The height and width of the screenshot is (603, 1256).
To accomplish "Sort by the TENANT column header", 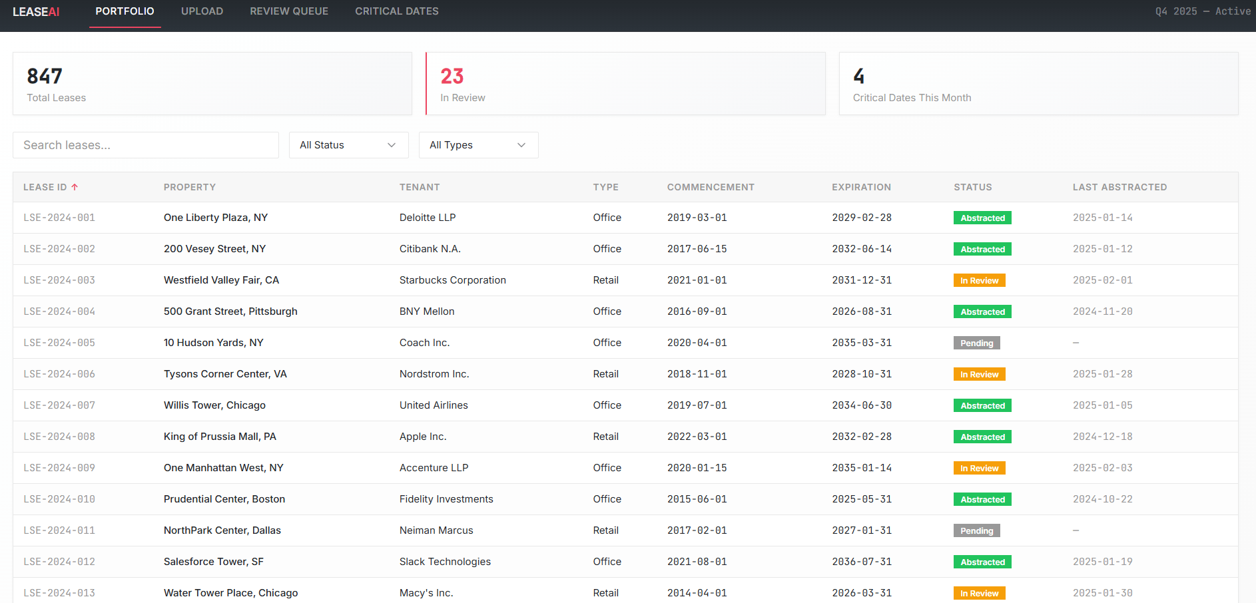I will point(420,187).
